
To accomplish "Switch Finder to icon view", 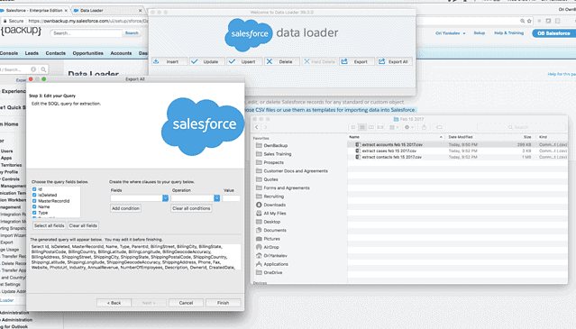I will coord(353,127).
